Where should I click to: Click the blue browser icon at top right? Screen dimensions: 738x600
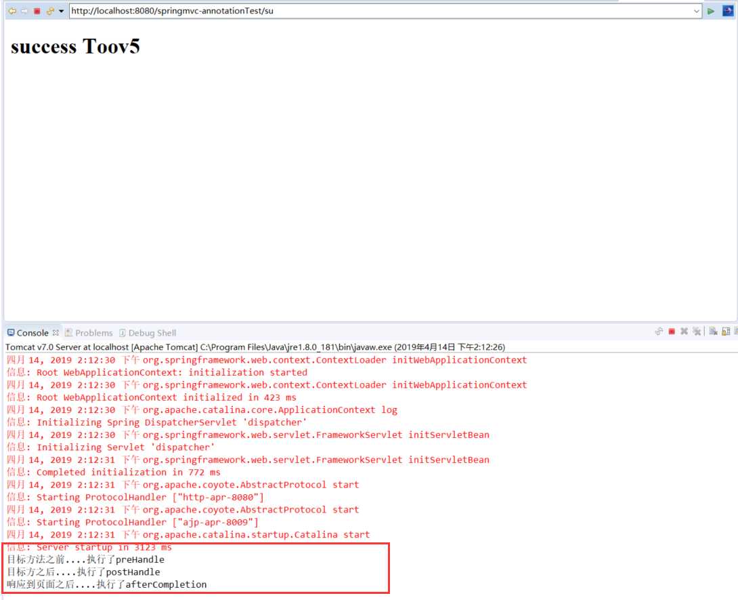(x=728, y=11)
